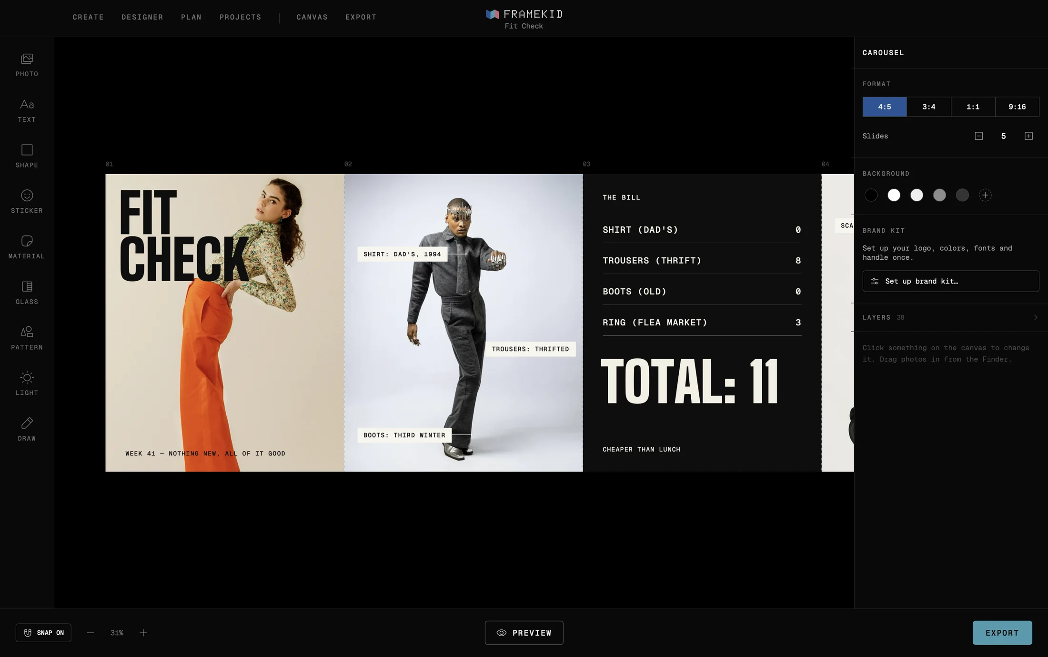
Task: Click the Framekid logo icon
Action: coord(492,14)
